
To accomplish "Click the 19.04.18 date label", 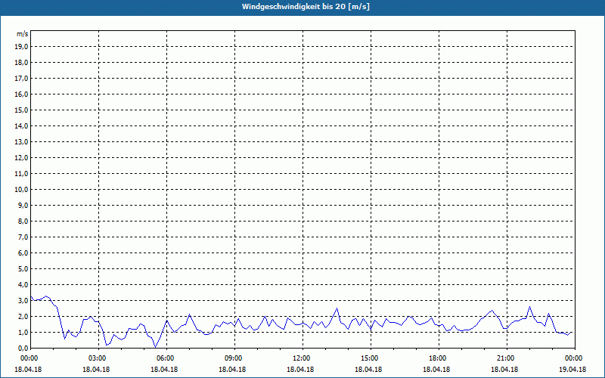I will [572, 369].
